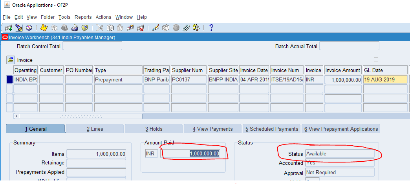Open the File menu
This screenshot has height=184, width=410.
point(7,17)
